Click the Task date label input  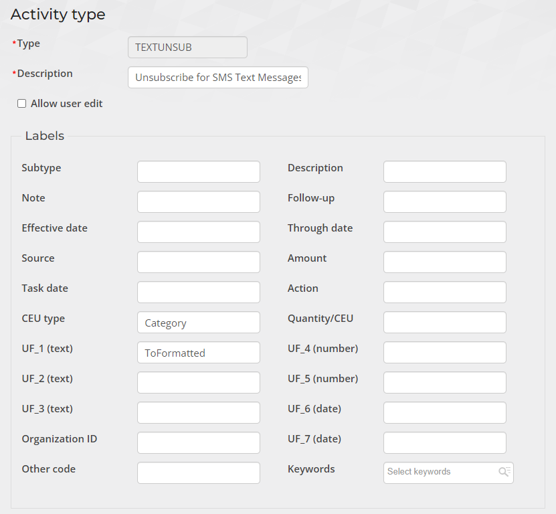[x=198, y=292]
